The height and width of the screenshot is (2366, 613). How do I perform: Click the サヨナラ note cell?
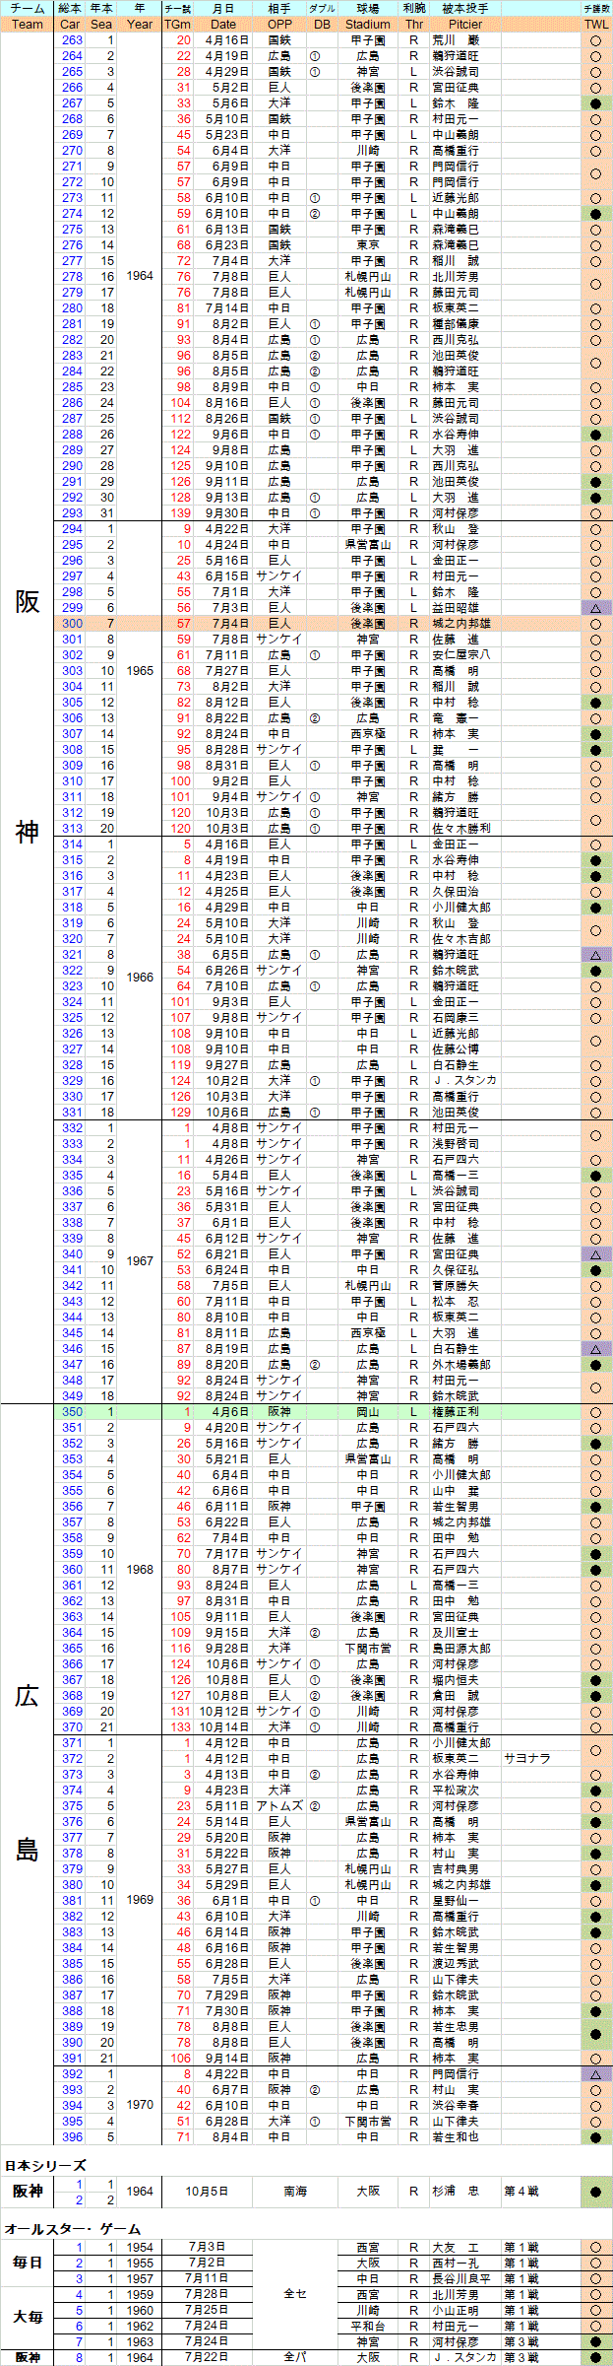(527, 1759)
